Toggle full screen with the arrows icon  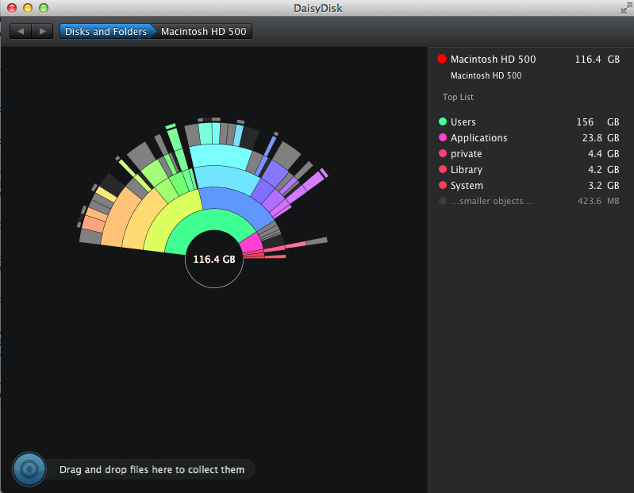pyautogui.click(x=626, y=8)
